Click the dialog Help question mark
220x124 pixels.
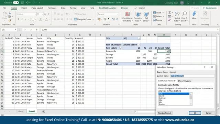pyautogui.click(x=205, y=68)
